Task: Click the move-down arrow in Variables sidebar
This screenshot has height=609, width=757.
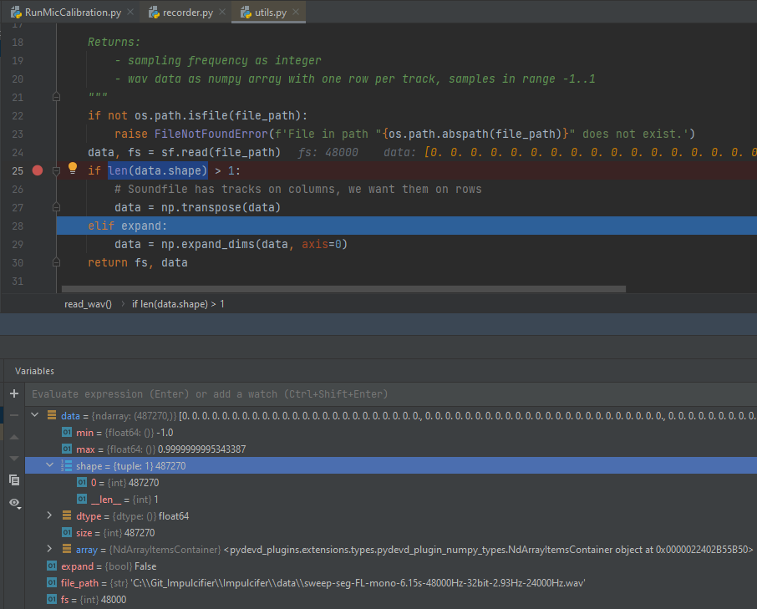Action: point(13,457)
